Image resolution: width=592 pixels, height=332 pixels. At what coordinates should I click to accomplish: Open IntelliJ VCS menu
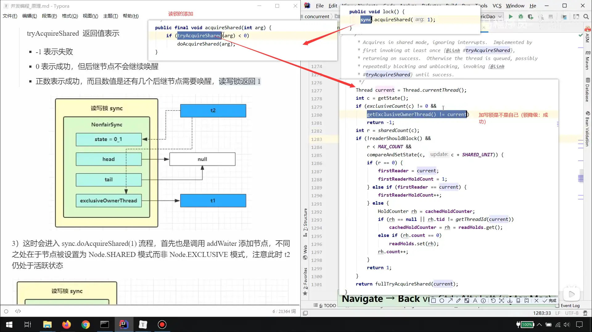click(x=497, y=6)
